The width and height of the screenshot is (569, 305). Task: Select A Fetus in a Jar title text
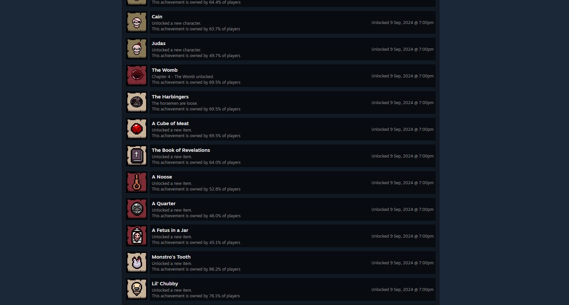[170, 230]
